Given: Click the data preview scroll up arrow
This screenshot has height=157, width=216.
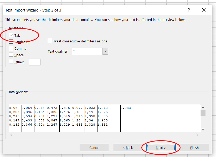Looking at the screenshot, I should click(x=203, y=108).
